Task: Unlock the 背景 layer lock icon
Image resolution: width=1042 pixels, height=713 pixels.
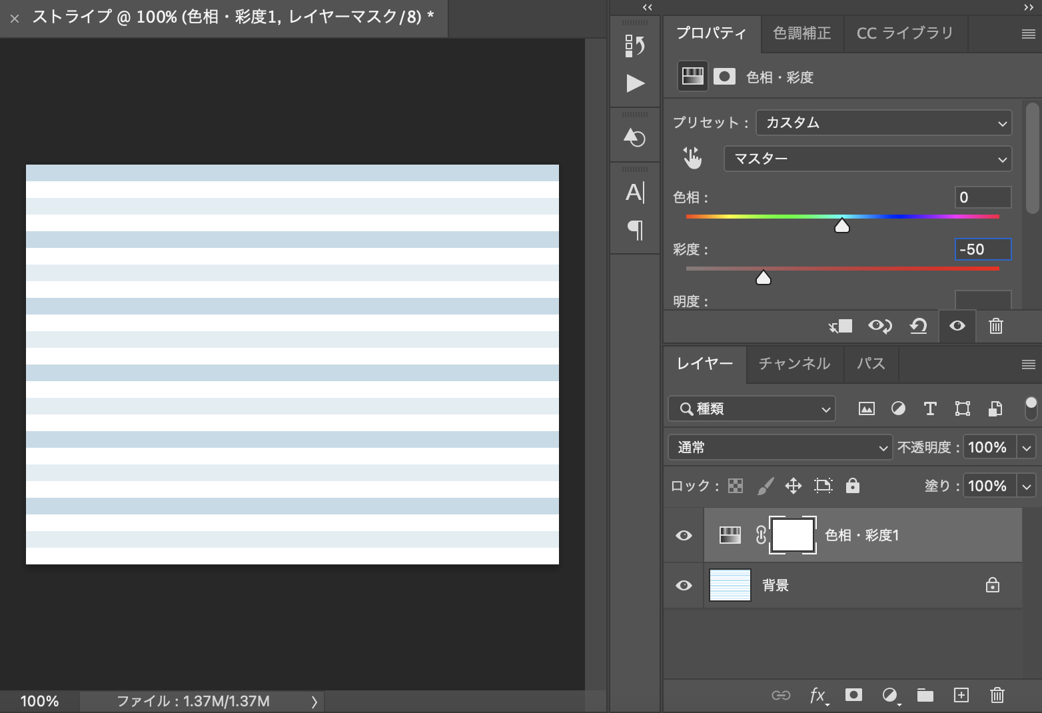Action: pos(993,585)
